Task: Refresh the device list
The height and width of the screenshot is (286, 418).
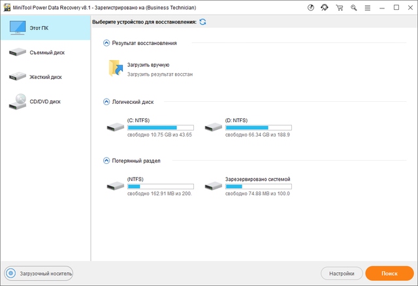Action: pos(202,22)
